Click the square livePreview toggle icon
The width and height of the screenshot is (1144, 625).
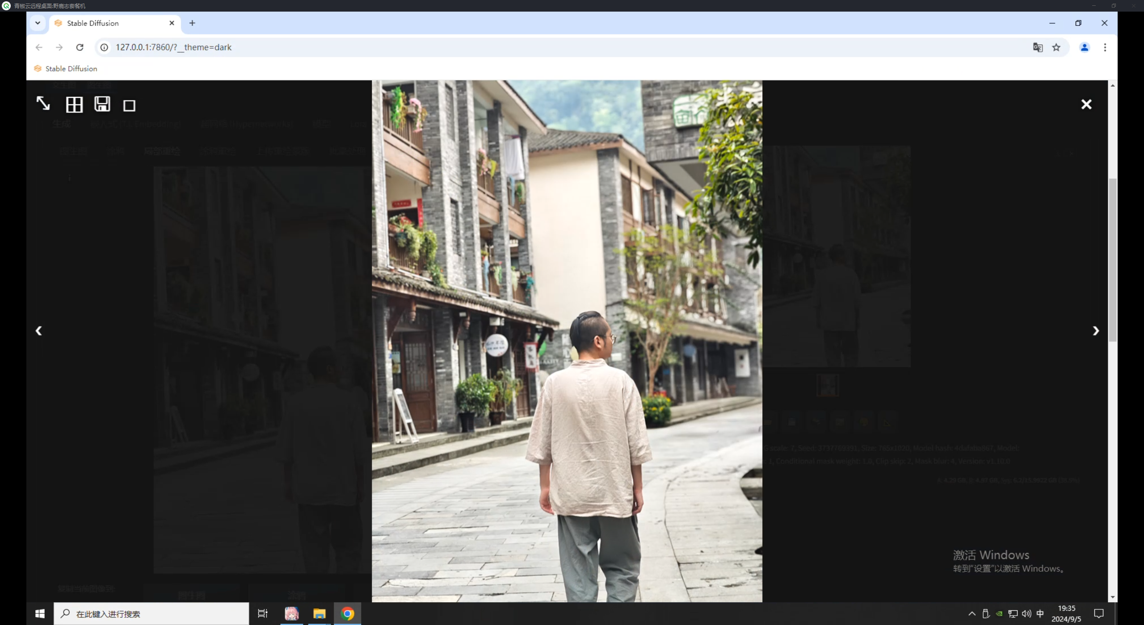(x=129, y=105)
